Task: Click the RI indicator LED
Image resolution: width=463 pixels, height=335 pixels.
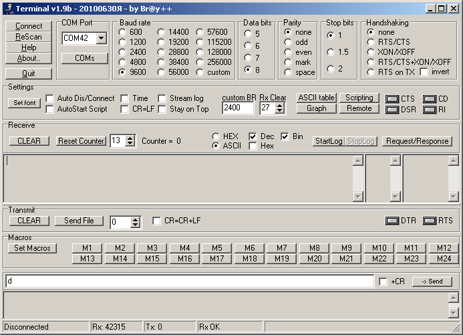Action: coord(430,110)
